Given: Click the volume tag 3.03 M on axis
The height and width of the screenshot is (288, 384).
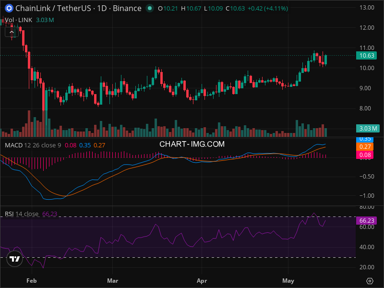Looking at the screenshot, I should [368, 128].
